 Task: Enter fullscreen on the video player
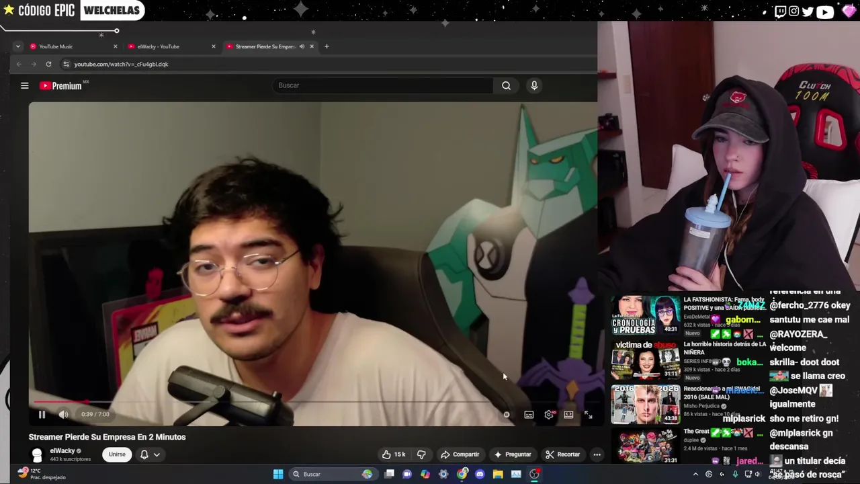[x=588, y=415]
